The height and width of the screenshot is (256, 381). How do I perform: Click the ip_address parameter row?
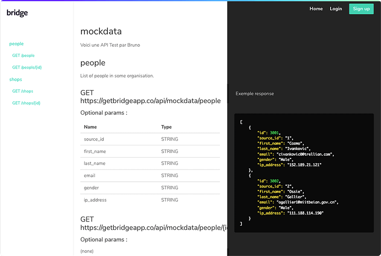click(x=150, y=200)
